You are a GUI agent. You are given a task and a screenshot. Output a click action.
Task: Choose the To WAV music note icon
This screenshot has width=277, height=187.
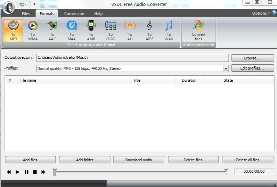pos(169,30)
